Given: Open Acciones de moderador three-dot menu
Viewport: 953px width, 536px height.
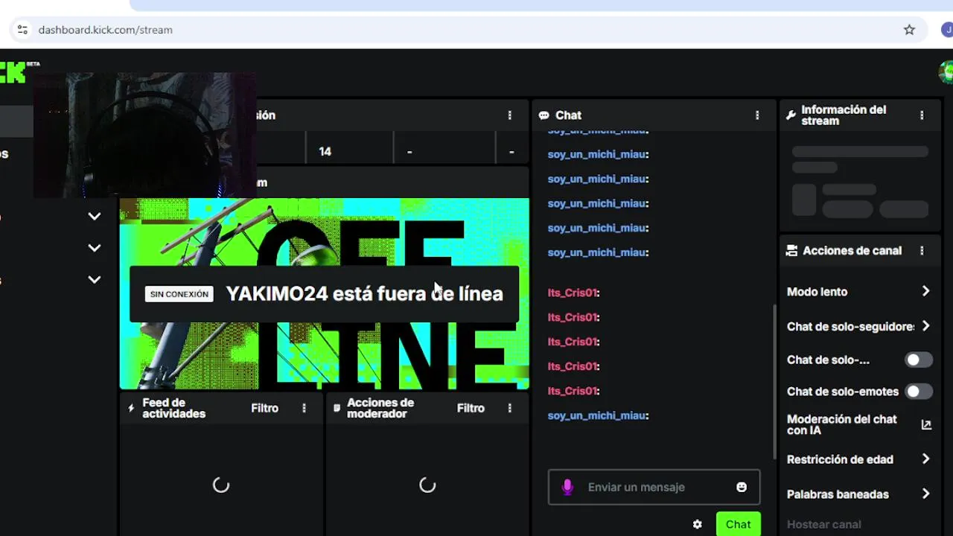Looking at the screenshot, I should click(x=510, y=408).
